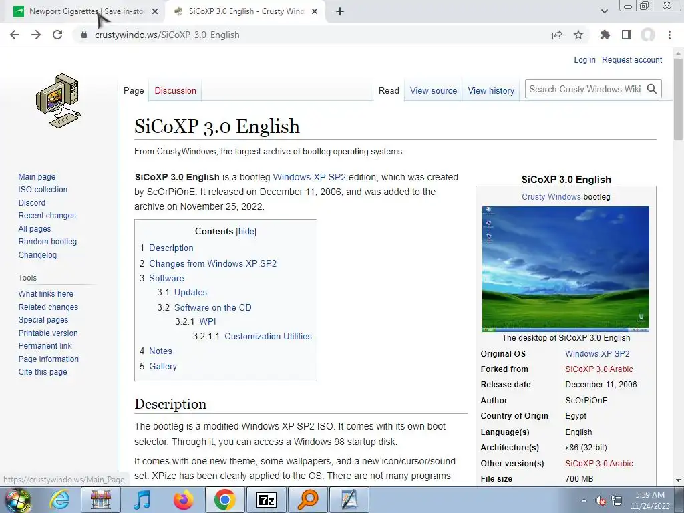684x513 pixels.
Task: Open the notepad pen app in taskbar
Action: 349,500
